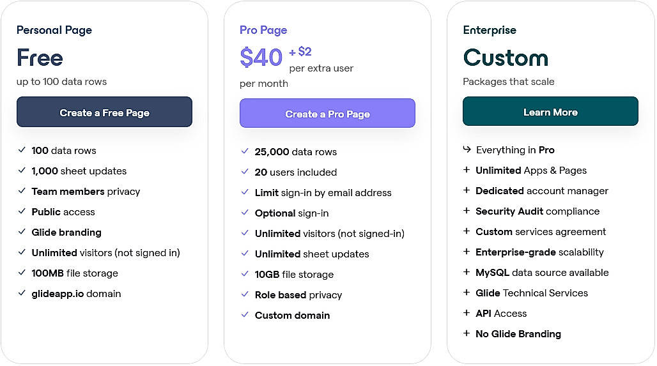The width and height of the screenshot is (657, 366).
Task: Click checkmark beside 25,000 data rows
Action: 245,152
